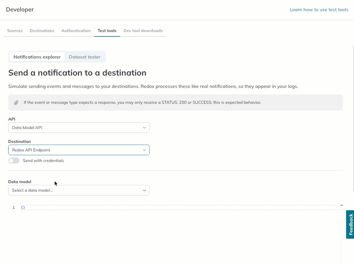Select the Notifications explorer segment
Screen dimensions: 354x264
[37, 57]
